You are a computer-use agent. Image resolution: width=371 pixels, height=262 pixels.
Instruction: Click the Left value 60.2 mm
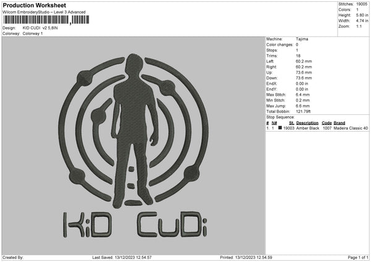[x=304, y=61]
